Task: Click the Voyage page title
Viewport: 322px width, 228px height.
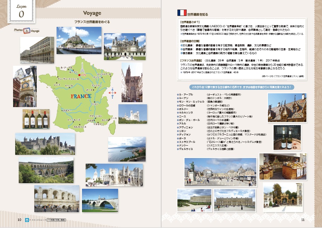Action: [x=92, y=13]
